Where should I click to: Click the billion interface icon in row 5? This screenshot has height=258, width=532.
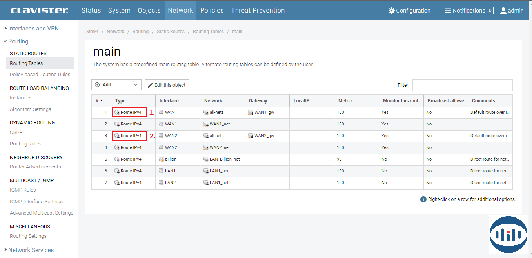[x=161, y=159]
